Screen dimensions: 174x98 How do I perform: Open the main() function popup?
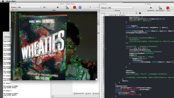coord(122,15)
